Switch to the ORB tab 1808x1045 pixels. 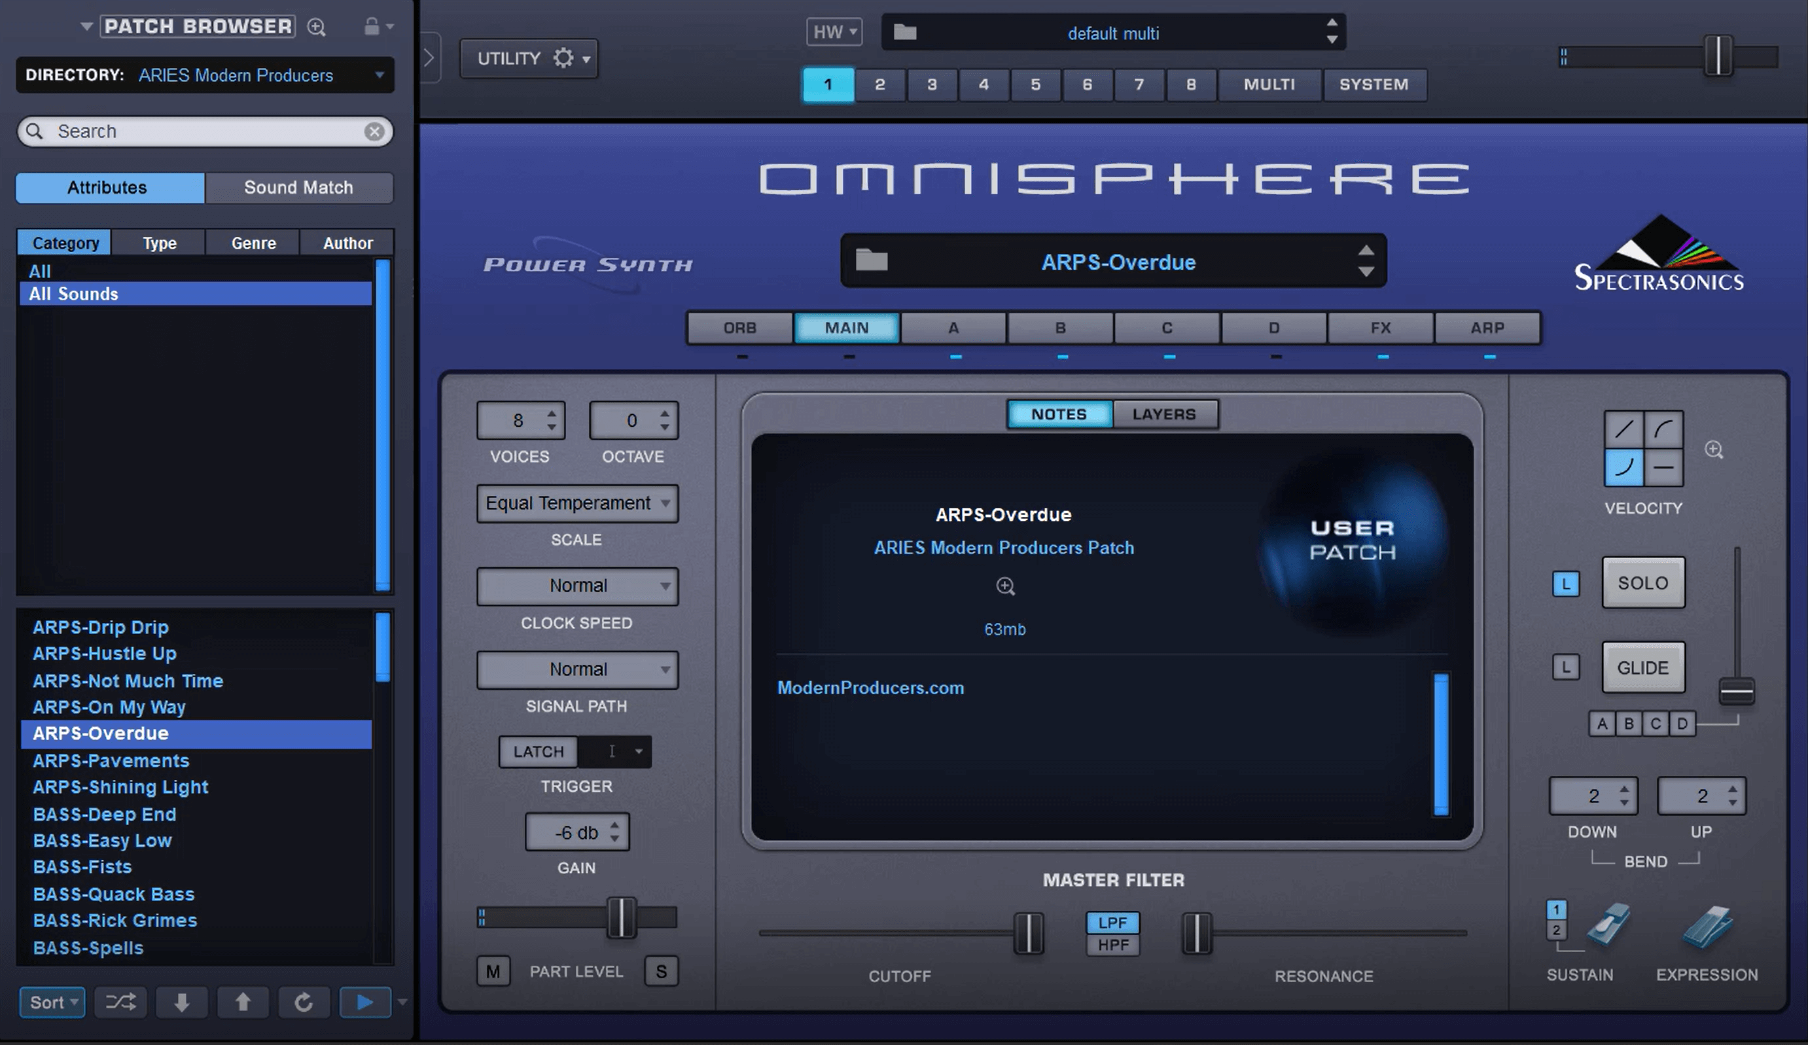click(x=739, y=328)
